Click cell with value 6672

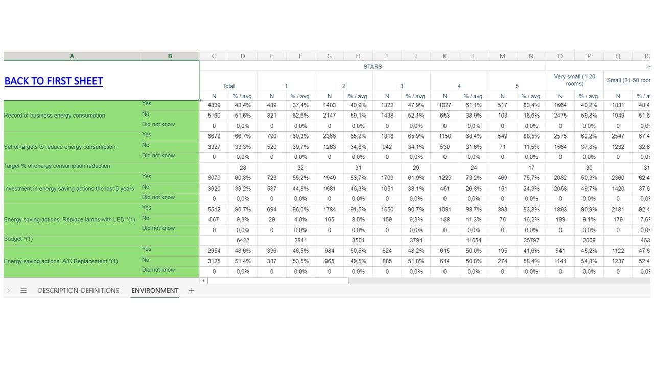click(214, 136)
